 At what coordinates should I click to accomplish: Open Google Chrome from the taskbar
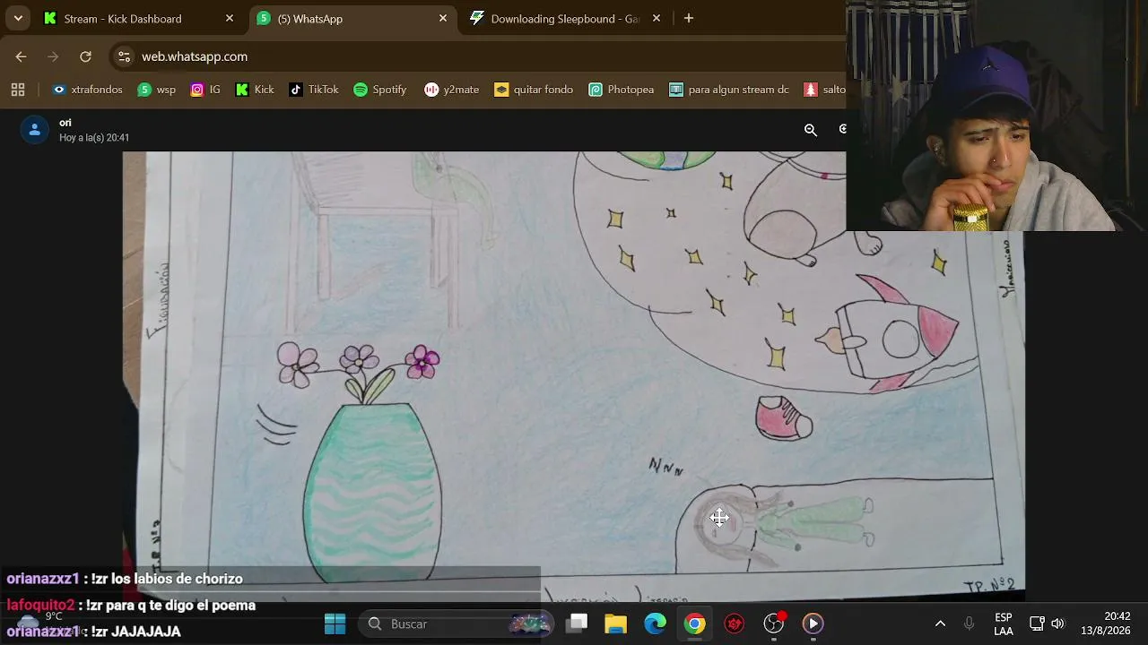695,623
